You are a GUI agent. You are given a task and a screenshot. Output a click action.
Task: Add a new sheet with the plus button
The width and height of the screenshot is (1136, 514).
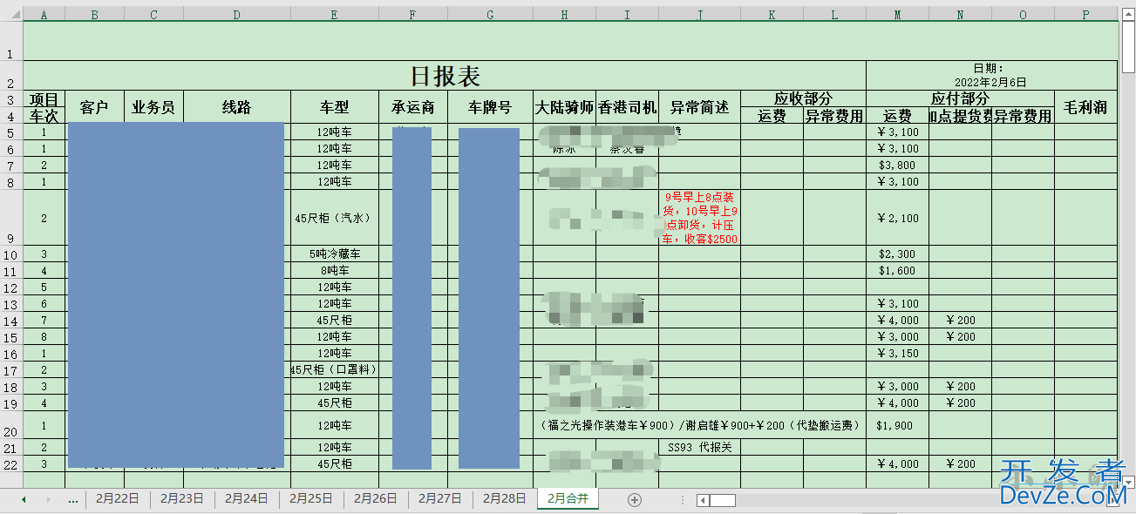[635, 500]
